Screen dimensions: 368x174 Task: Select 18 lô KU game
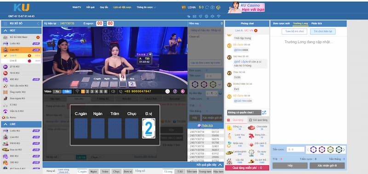point(21,73)
